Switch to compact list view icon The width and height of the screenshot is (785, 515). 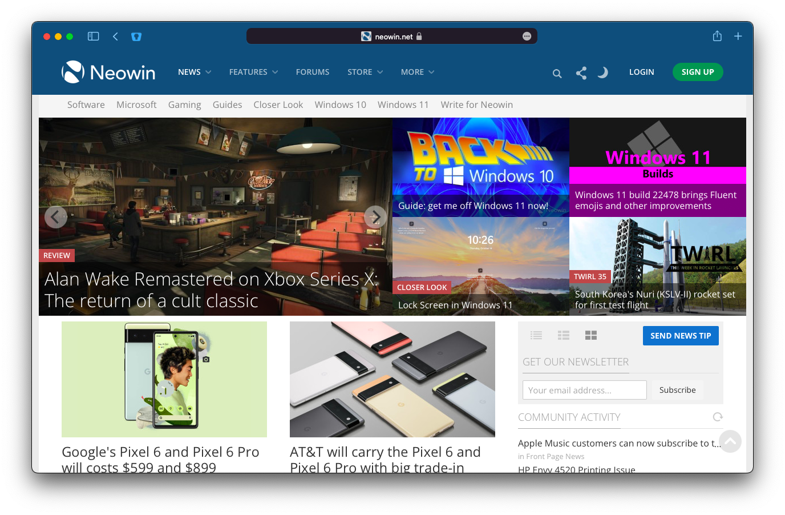point(536,335)
